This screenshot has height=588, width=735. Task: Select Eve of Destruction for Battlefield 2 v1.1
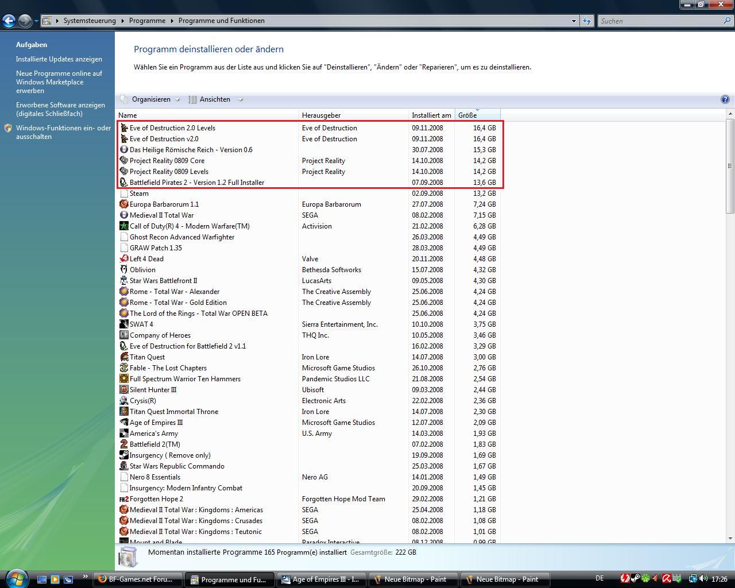click(x=308, y=346)
